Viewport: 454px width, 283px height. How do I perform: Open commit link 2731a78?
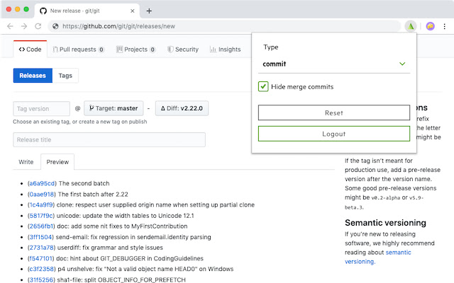coord(42,248)
